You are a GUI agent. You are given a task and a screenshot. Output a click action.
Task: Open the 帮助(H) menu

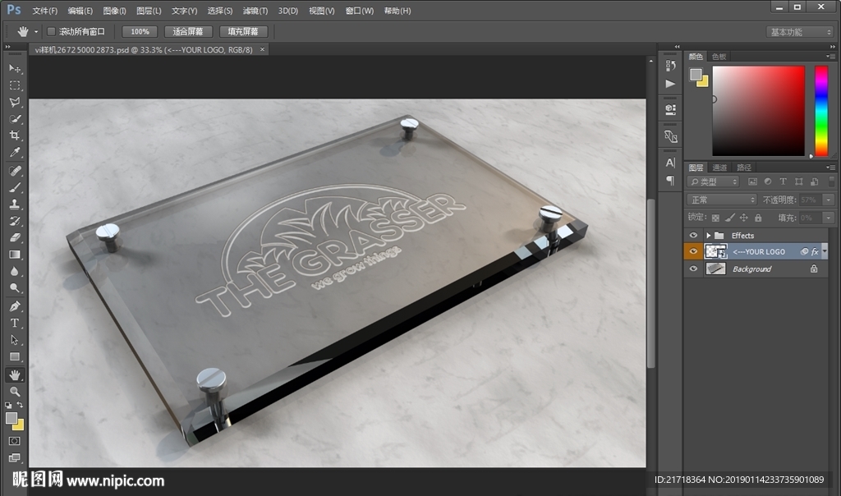(x=398, y=11)
